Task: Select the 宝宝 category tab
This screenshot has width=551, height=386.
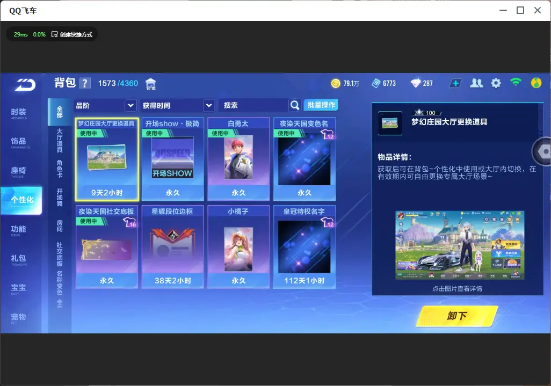Action: click(19, 289)
